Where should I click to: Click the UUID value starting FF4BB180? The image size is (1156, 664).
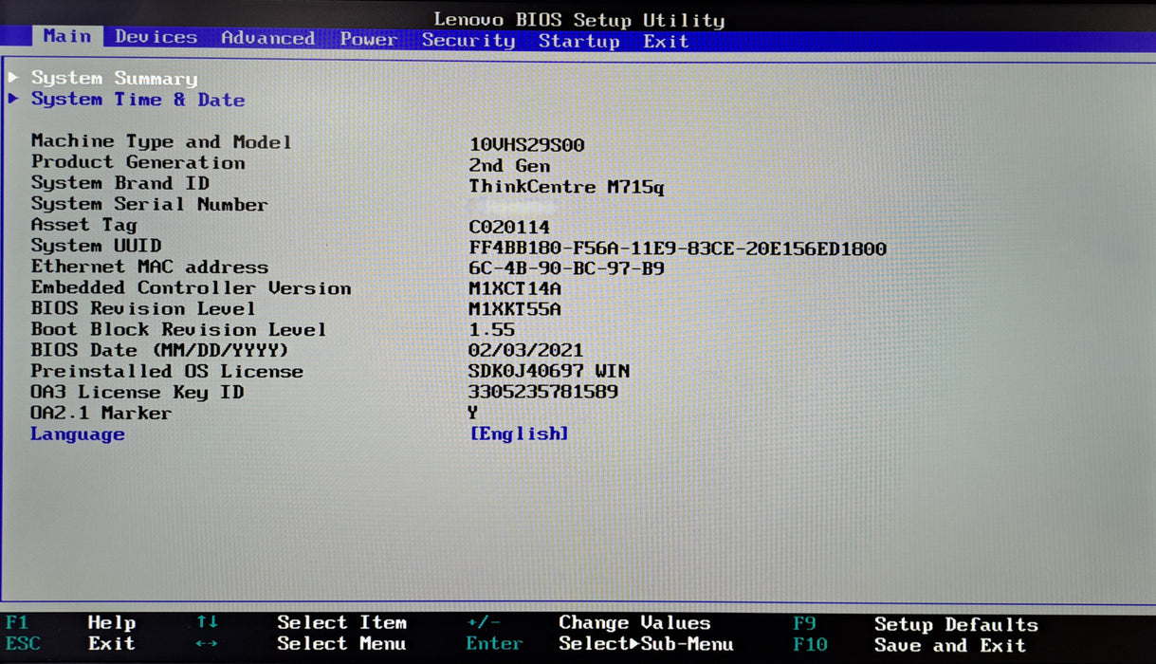(x=678, y=249)
